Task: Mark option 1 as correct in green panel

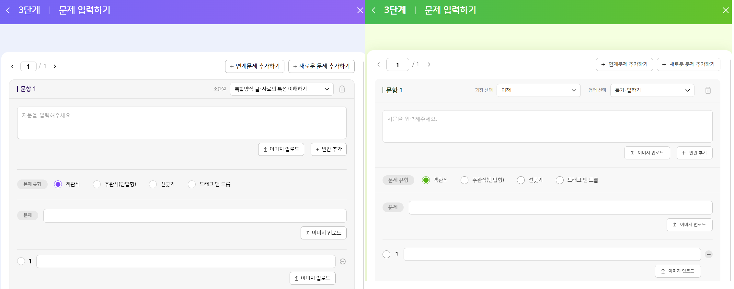Action: coord(386,254)
